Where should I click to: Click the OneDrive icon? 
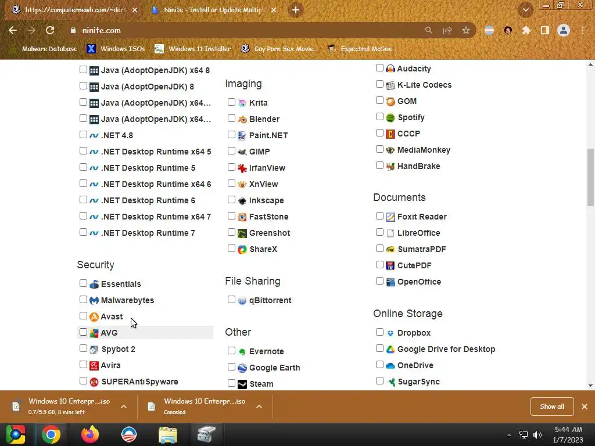[390, 366]
